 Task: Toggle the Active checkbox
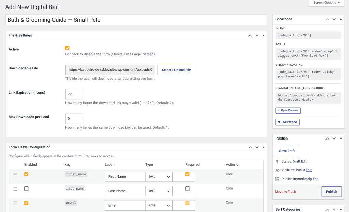coord(67,48)
